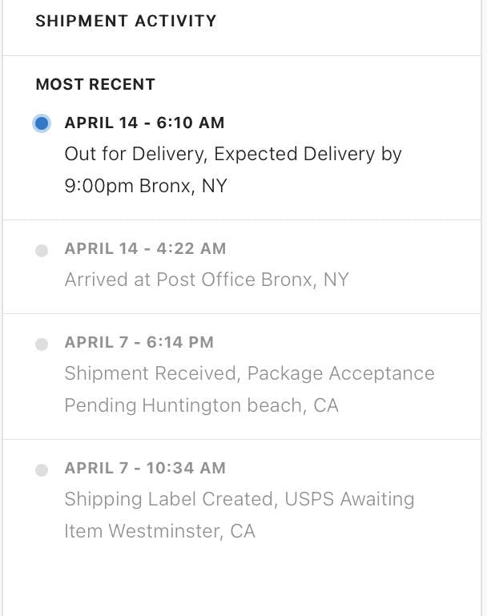Click the gray dot next to Shipment Received
The height and width of the screenshot is (616, 487).
[x=42, y=344]
